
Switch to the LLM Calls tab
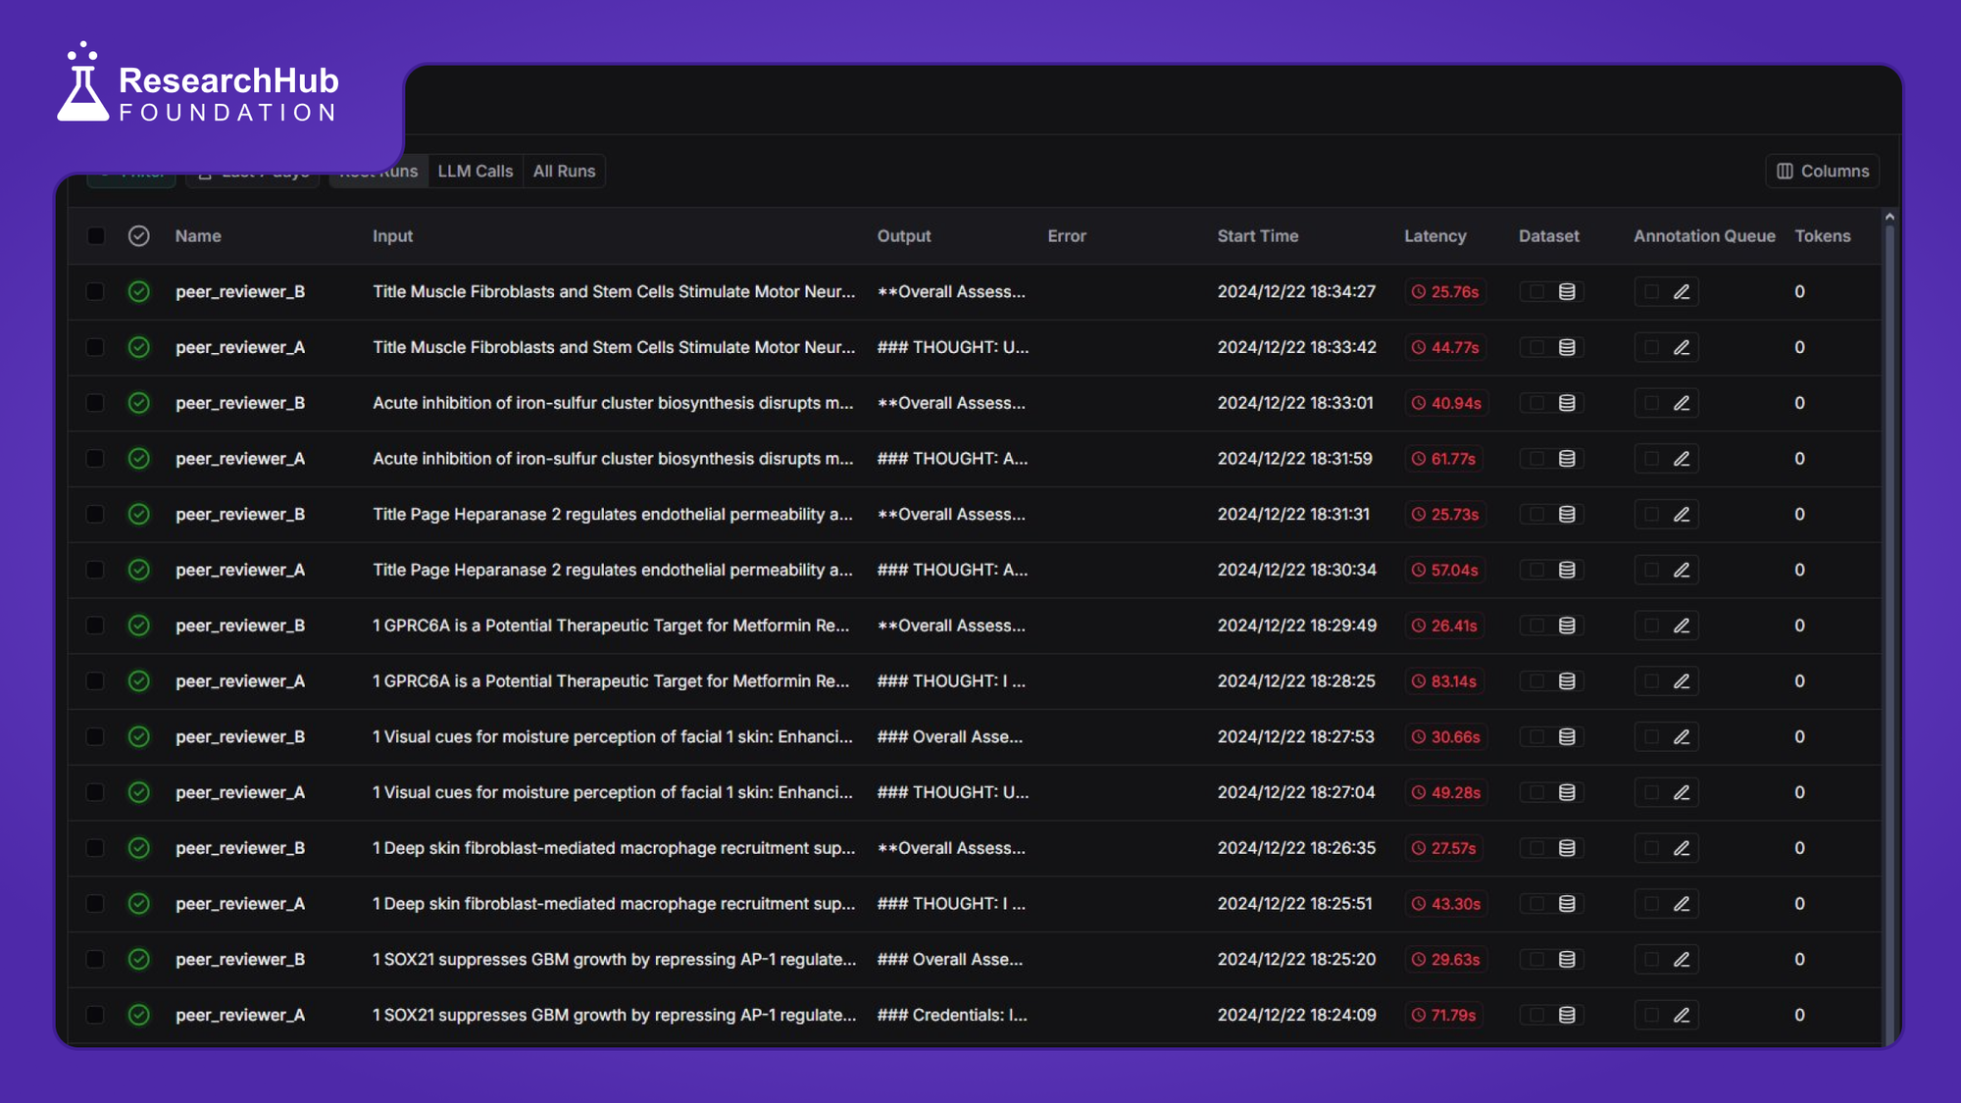[x=475, y=172]
